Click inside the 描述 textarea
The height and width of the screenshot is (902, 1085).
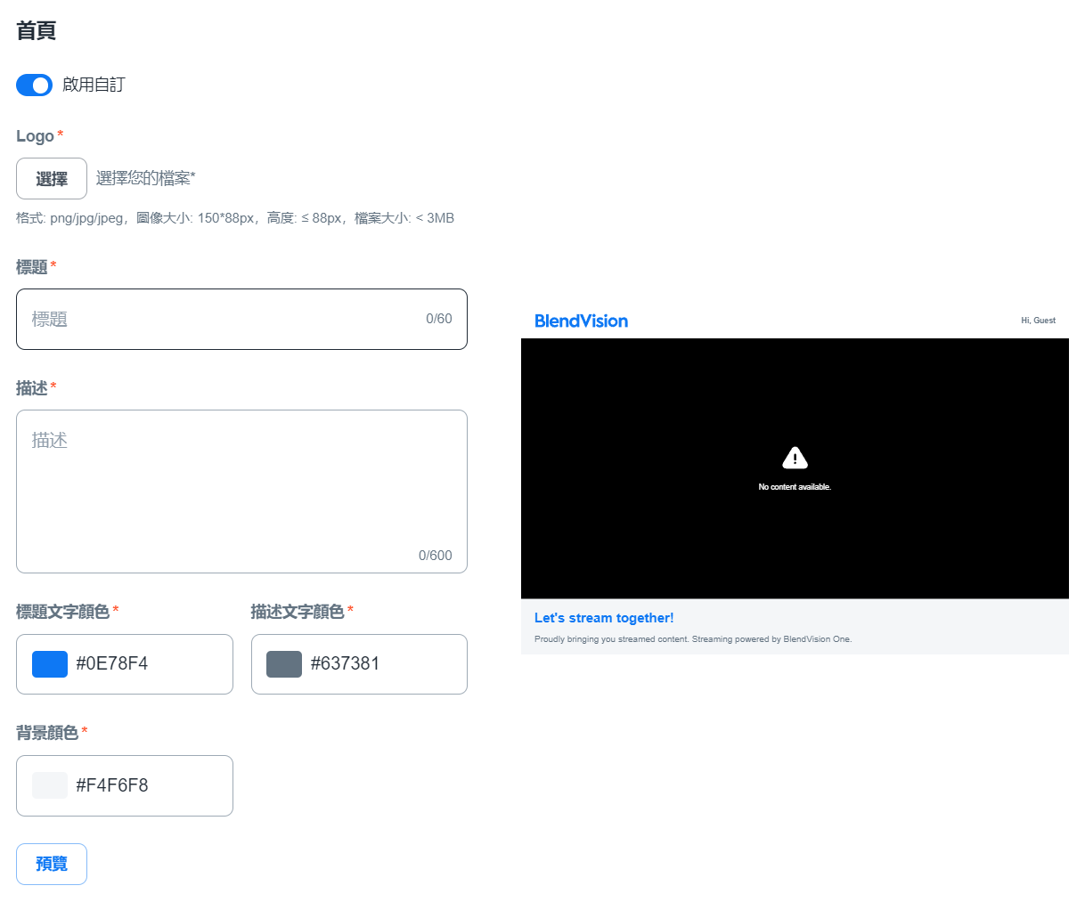click(x=241, y=490)
